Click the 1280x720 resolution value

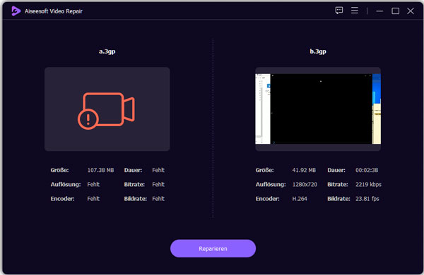pos(305,185)
